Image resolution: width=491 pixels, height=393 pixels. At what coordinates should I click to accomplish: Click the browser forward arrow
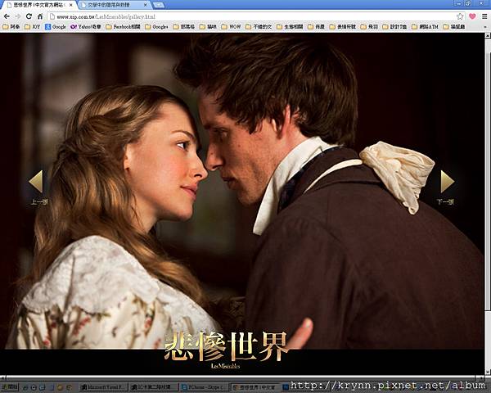click(x=18, y=16)
